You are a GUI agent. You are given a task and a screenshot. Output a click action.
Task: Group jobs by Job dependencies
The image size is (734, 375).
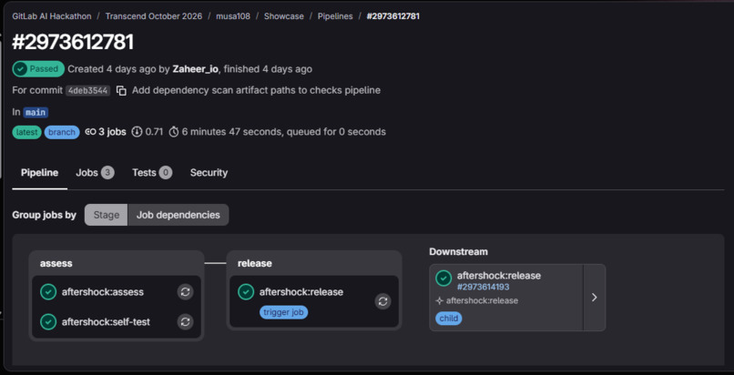178,215
